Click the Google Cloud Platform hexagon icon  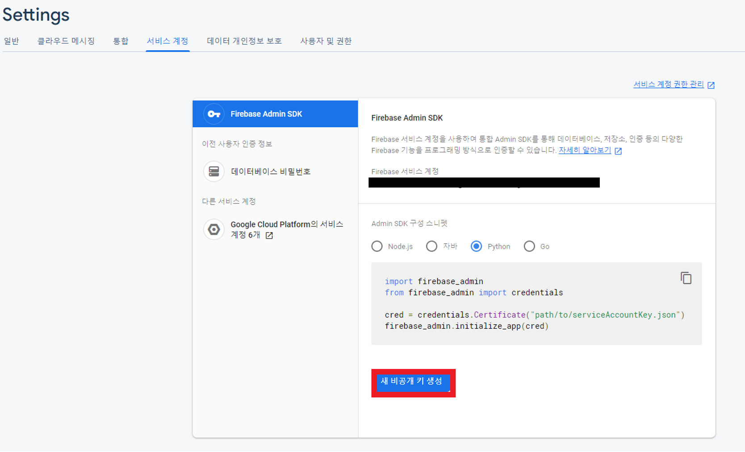[x=214, y=229]
